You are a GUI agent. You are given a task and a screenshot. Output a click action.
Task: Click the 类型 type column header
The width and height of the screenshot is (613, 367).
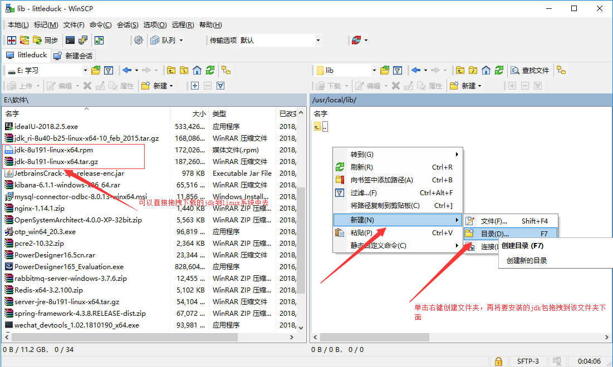pos(242,113)
